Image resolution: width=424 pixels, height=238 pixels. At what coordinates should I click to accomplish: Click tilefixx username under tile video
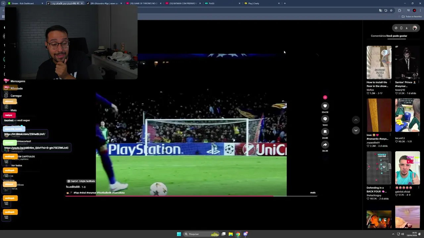pyautogui.click(x=370, y=90)
